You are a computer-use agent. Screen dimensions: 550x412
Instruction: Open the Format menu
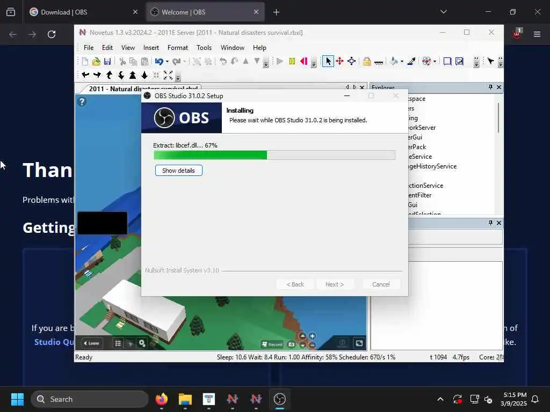177,48
